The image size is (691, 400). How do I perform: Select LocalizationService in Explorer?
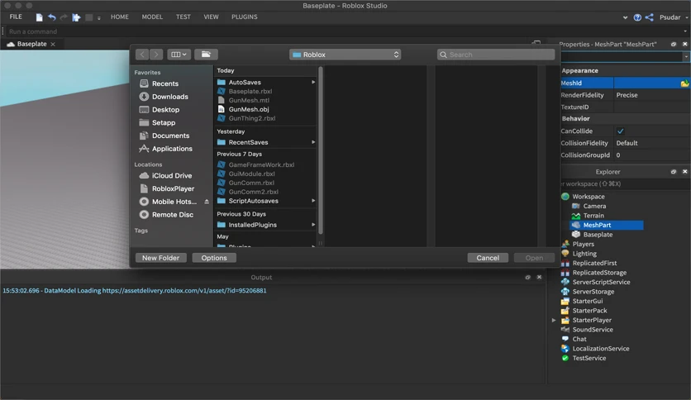[600, 349]
